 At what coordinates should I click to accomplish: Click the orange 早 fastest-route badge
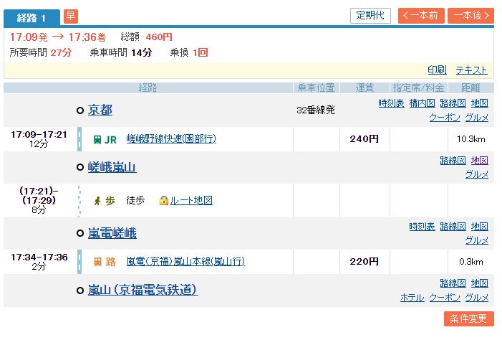pyautogui.click(x=71, y=16)
